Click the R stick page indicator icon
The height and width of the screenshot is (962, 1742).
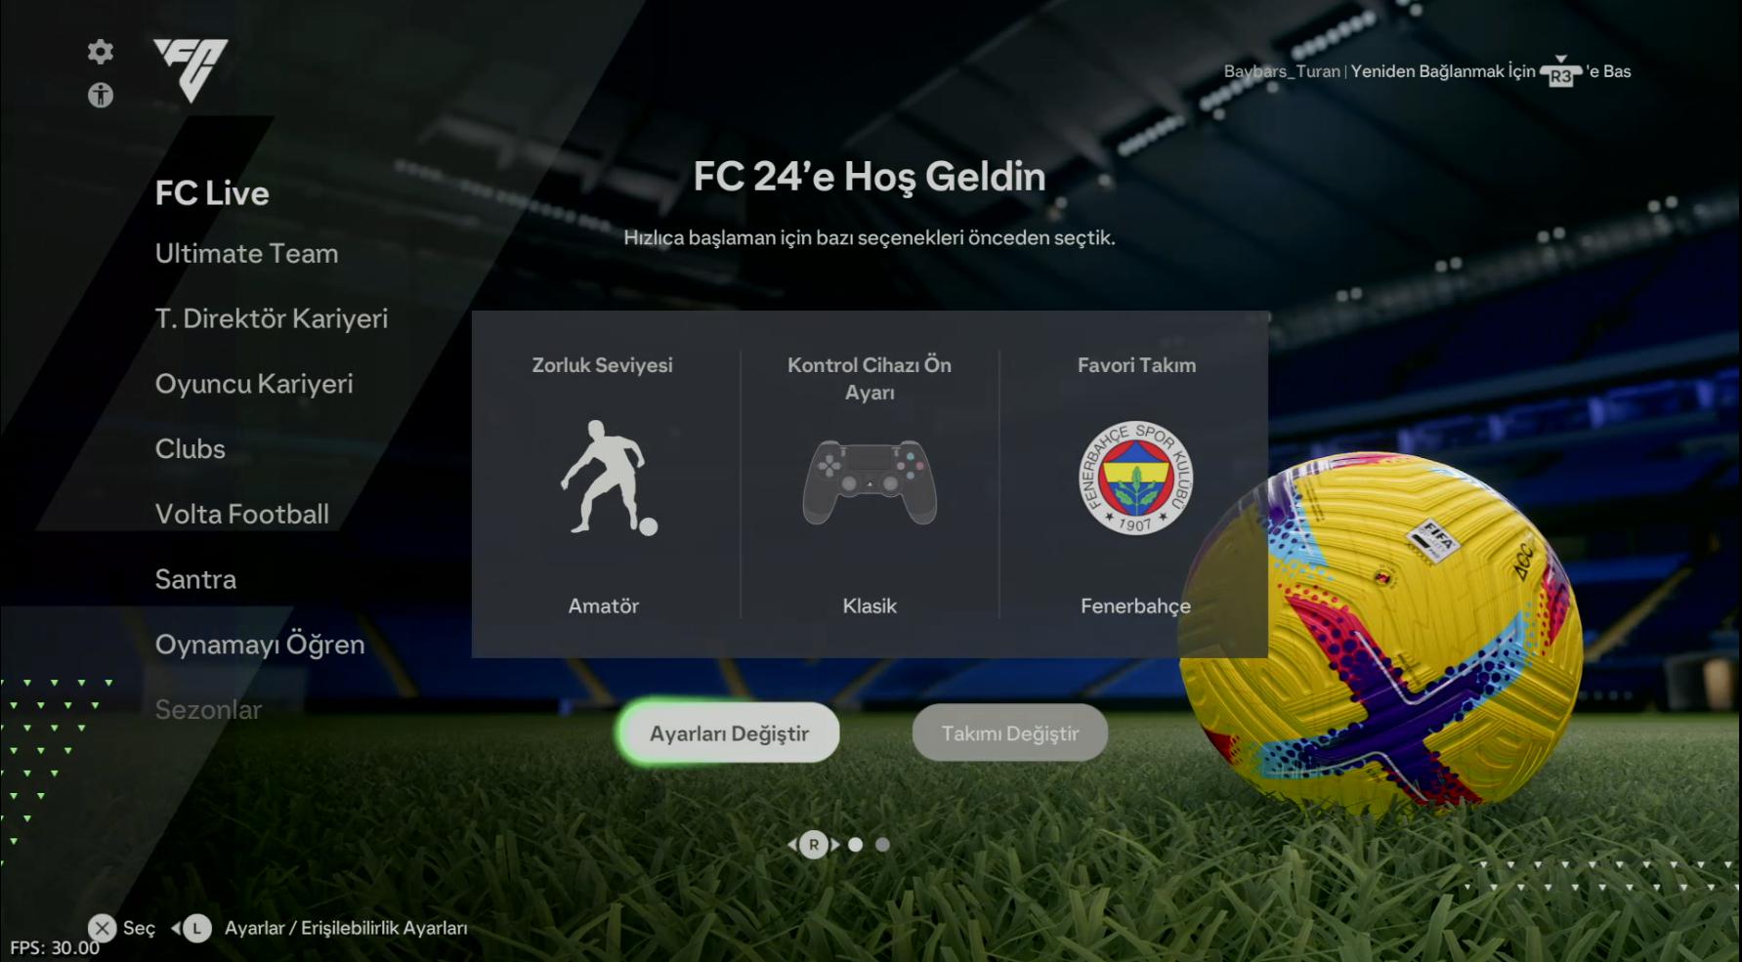pyautogui.click(x=814, y=845)
